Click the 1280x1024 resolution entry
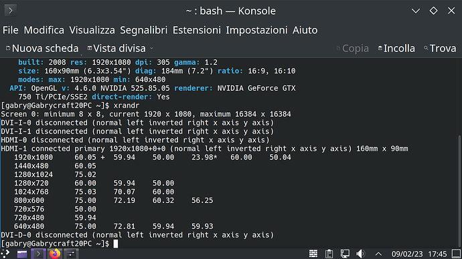This screenshot has width=462, height=259. (33, 175)
